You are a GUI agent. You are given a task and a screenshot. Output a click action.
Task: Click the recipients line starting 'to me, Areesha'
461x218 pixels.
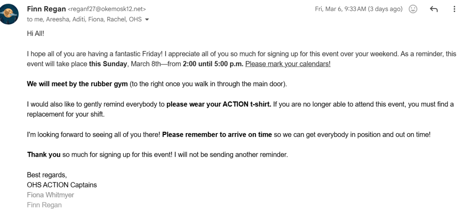click(84, 19)
